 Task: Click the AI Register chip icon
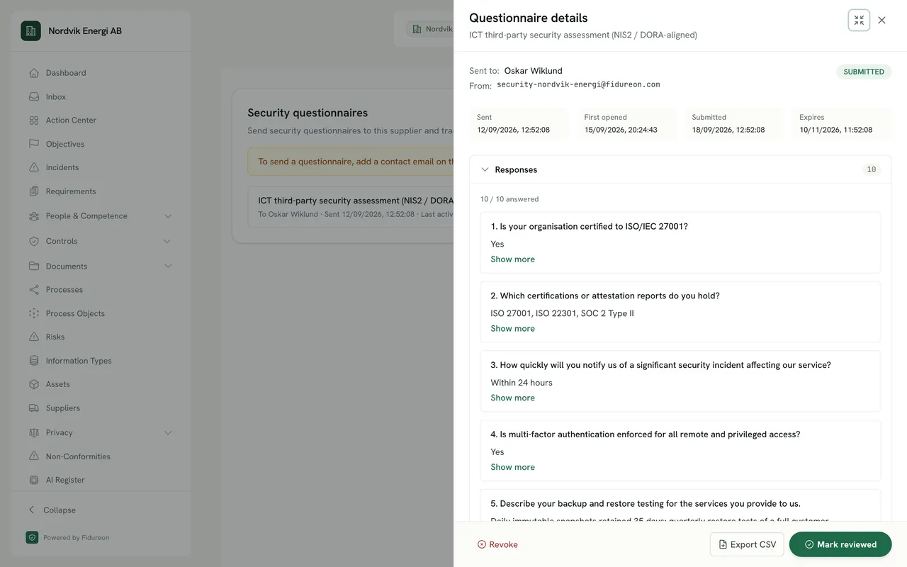coord(34,480)
